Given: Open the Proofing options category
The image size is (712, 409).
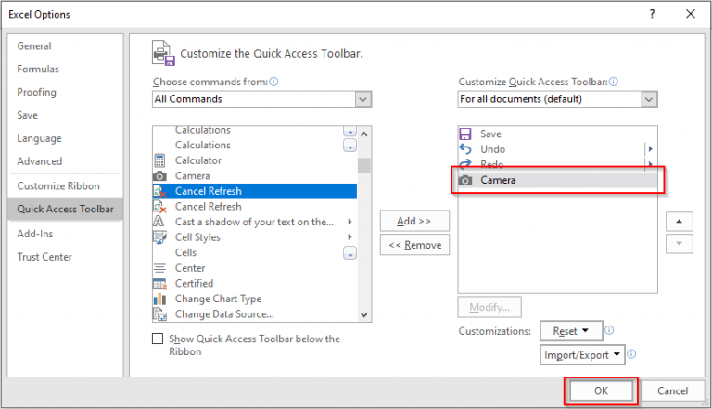Looking at the screenshot, I should [x=37, y=92].
